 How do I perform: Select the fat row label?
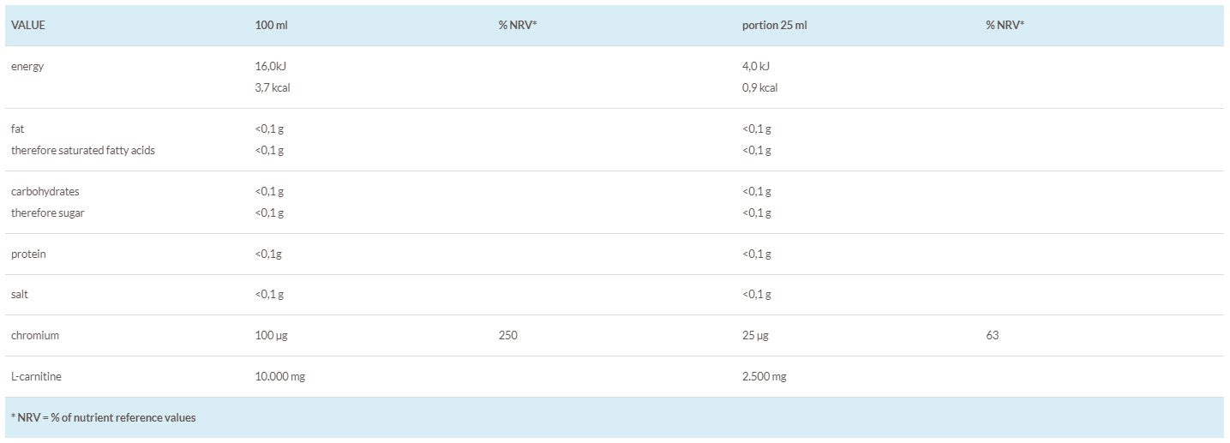click(17, 129)
